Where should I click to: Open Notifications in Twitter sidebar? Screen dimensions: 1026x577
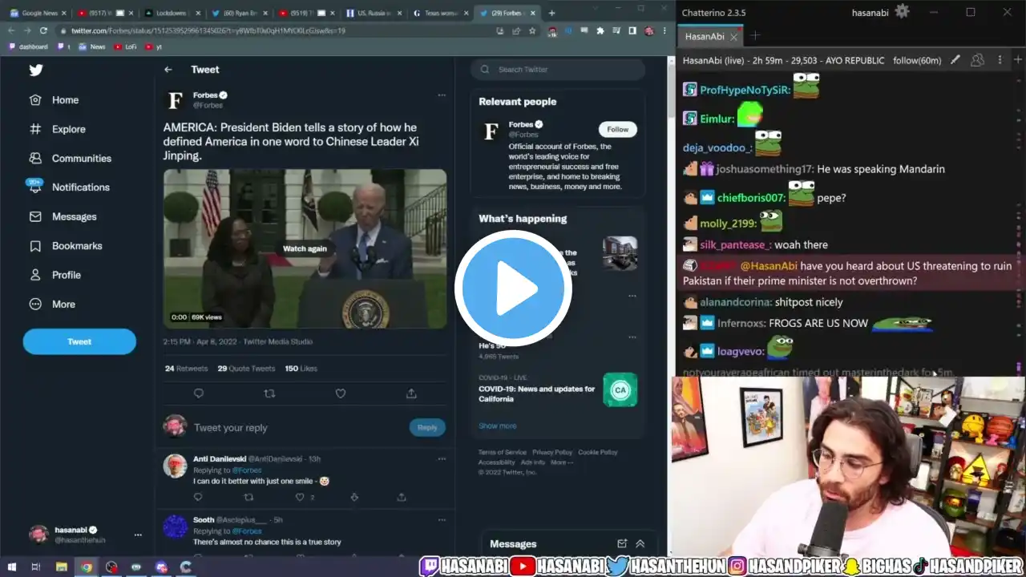pos(69,188)
